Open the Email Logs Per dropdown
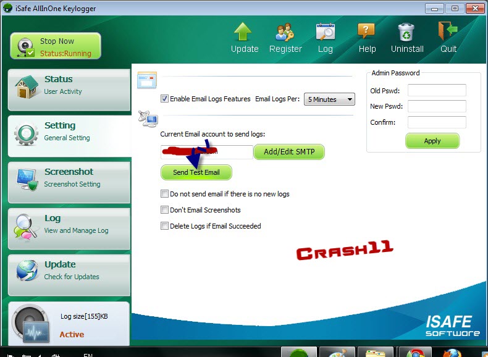 coord(329,99)
